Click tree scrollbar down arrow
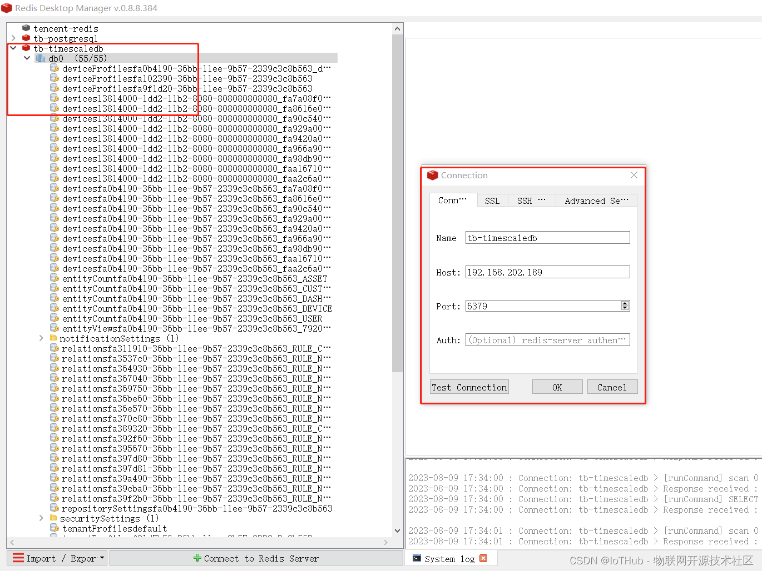 (397, 531)
